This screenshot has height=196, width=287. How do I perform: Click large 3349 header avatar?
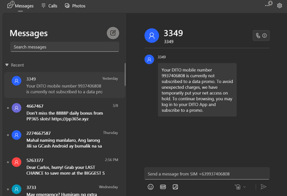151,35
